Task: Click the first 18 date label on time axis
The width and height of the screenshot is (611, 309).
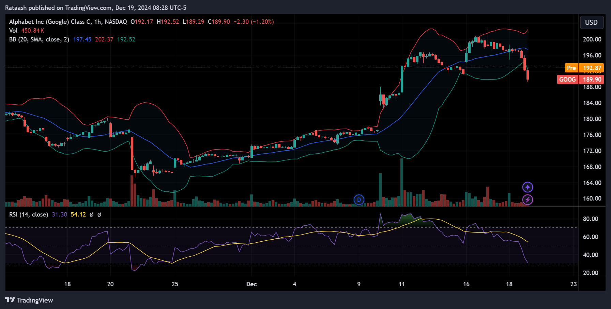Action: pos(67,284)
